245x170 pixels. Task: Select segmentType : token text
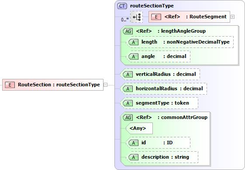(162, 103)
